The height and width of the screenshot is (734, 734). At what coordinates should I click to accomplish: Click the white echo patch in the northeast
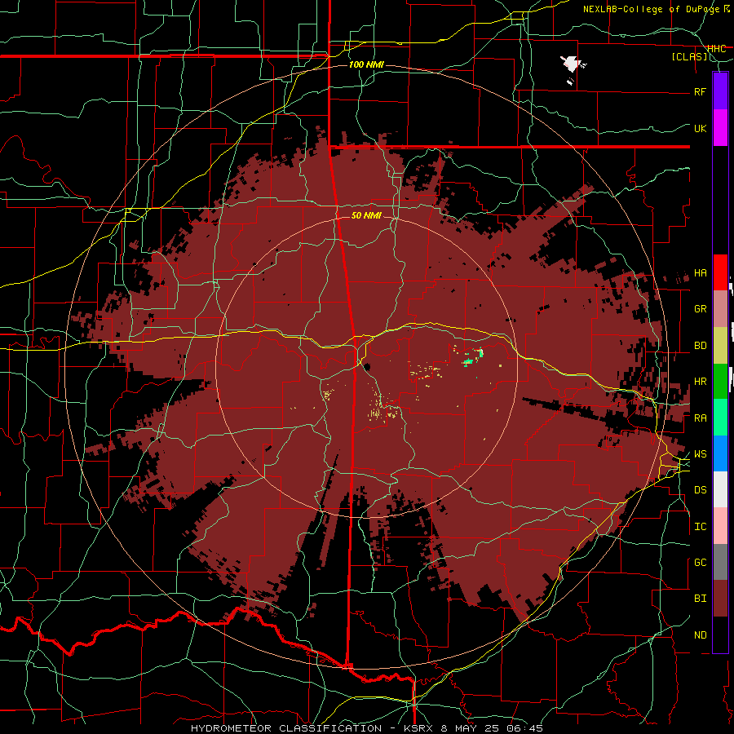click(x=571, y=64)
